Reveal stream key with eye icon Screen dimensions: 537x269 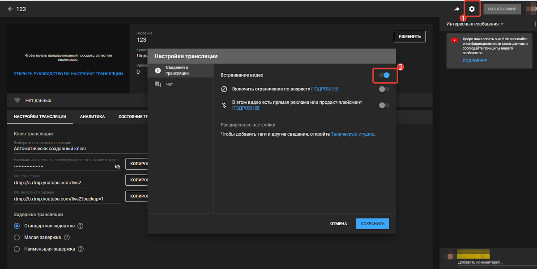coord(117,166)
